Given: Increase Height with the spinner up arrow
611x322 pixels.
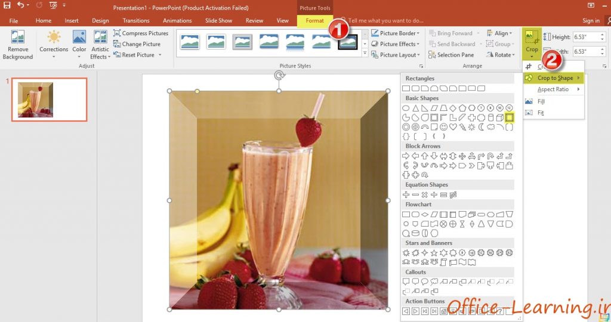Looking at the screenshot, I should coord(603,35).
